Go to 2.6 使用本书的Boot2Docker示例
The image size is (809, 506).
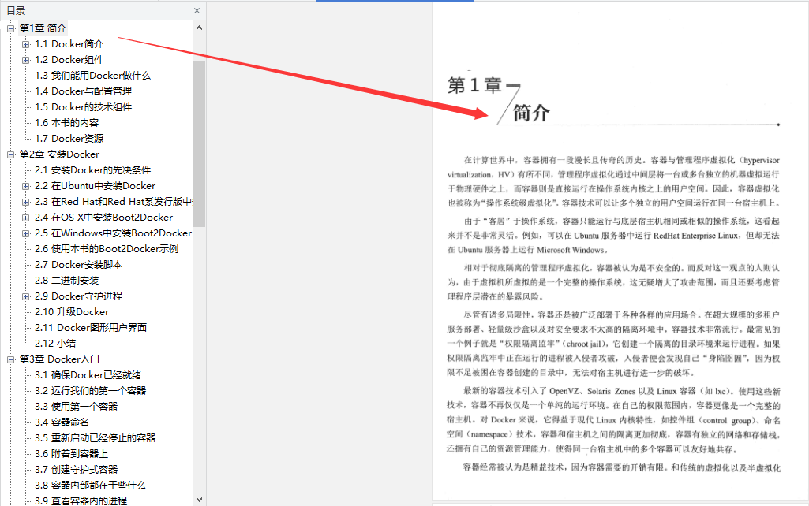[x=107, y=249]
